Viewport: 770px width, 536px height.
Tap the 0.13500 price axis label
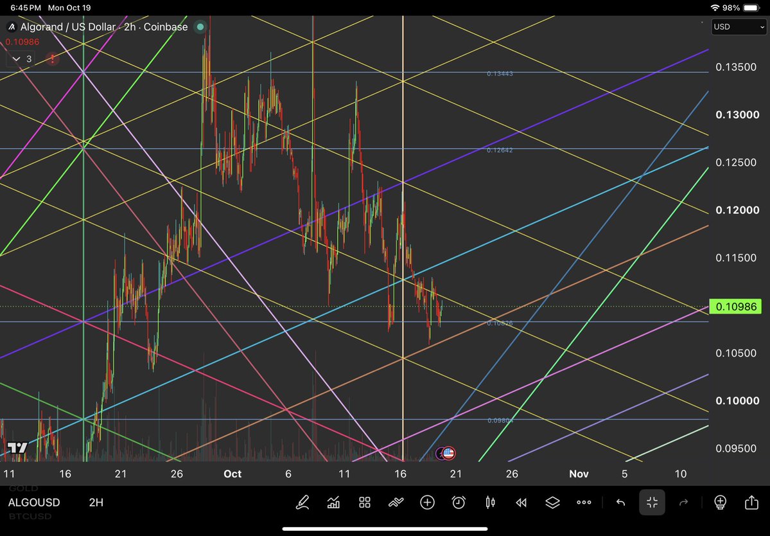pyautogui.click(x=736, y=67)
